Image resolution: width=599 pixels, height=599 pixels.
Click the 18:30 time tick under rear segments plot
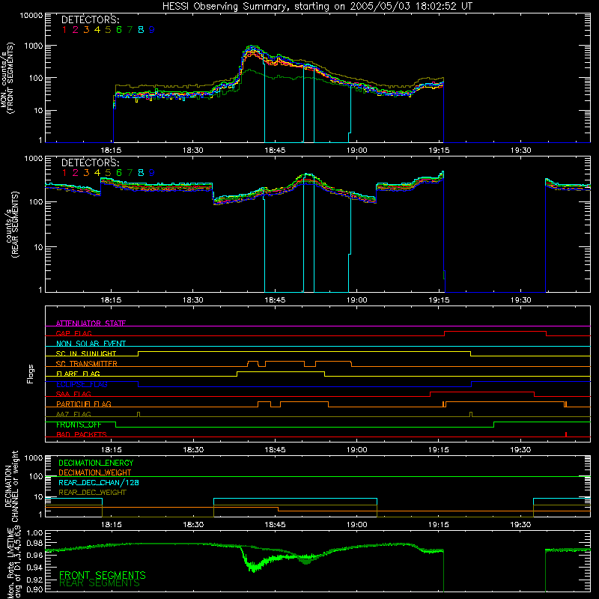[193, 300]
